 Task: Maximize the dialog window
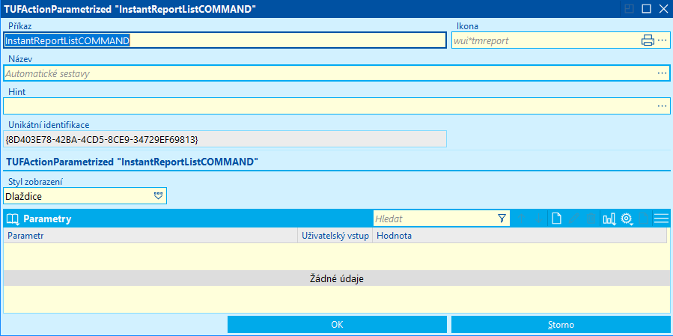646,8
